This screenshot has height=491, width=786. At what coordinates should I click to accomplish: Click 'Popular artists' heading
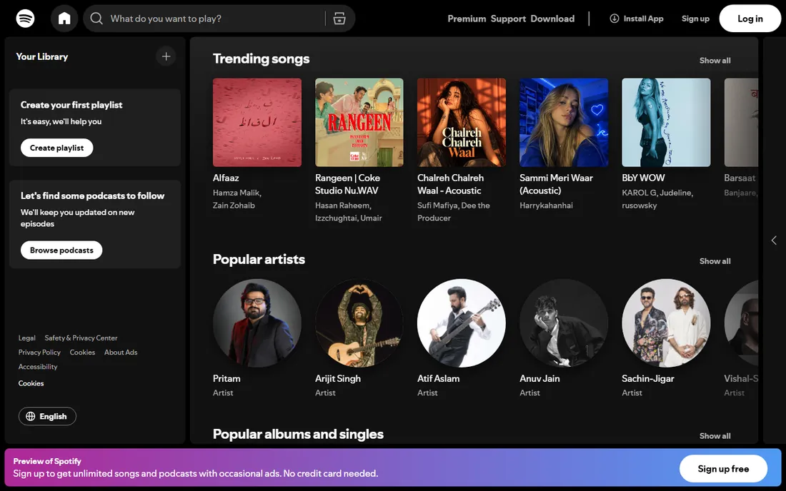[259, 259]
